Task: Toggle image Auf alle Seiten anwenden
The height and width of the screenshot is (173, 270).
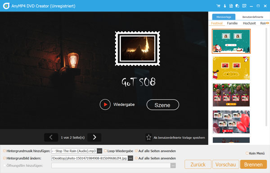Action: 136,158
